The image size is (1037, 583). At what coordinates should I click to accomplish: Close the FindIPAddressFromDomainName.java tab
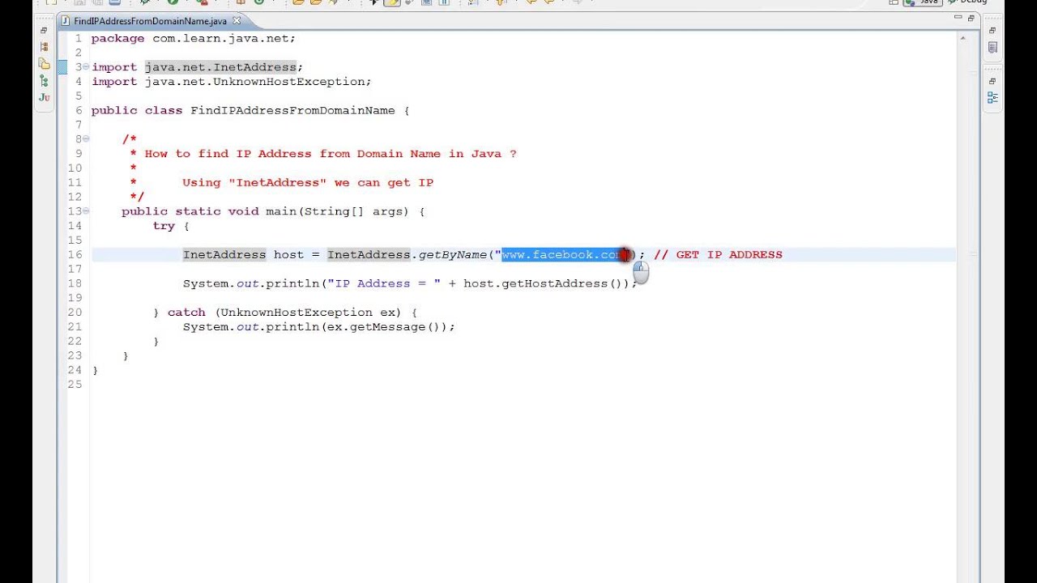(237, 20)
